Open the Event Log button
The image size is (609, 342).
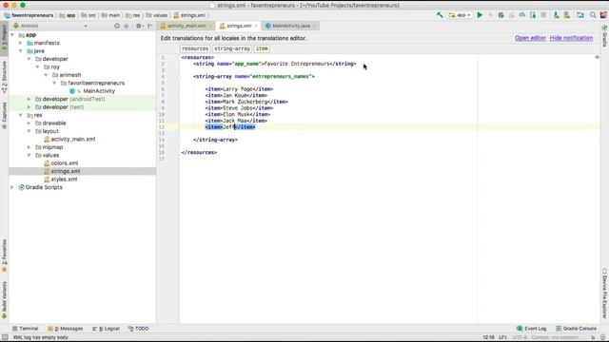click(531, 329)
